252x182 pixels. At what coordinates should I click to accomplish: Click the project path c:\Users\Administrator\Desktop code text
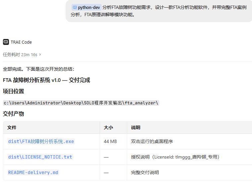[81, 103]
